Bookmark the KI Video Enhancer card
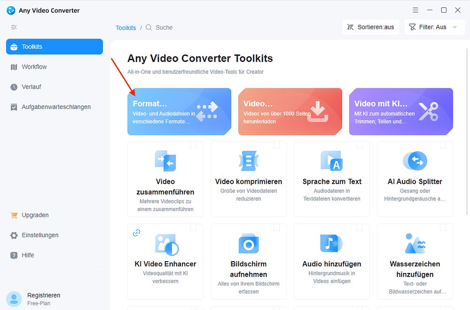470x310 pixels. [193, 228]
